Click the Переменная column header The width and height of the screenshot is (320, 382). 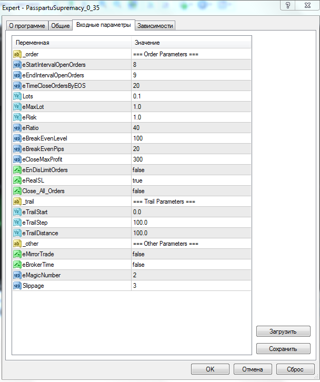tap(72, 43)
